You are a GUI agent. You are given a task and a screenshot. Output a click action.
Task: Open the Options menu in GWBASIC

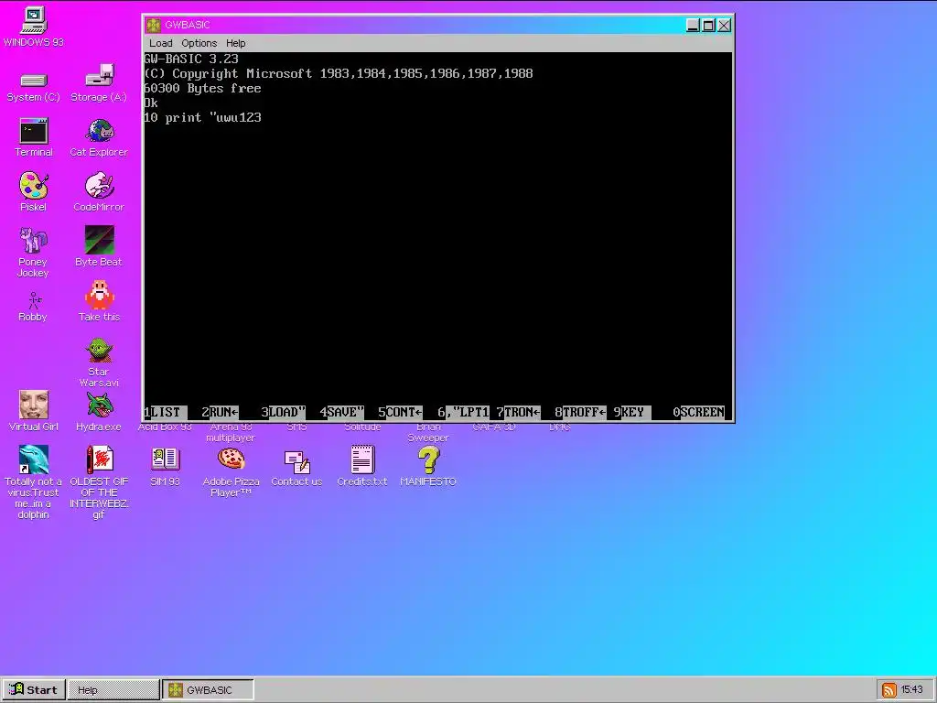click(199, 43)
